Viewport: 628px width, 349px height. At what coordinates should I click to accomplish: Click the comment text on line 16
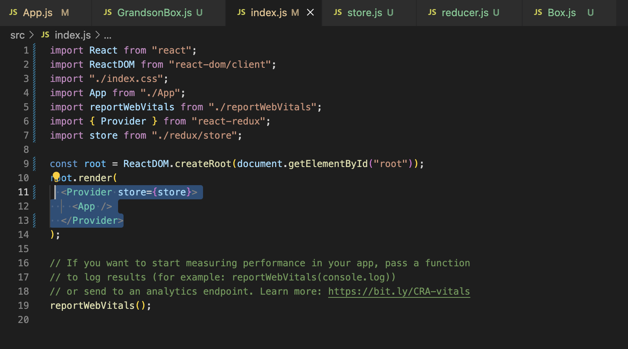pyautogui.click(x=260, y=263)
